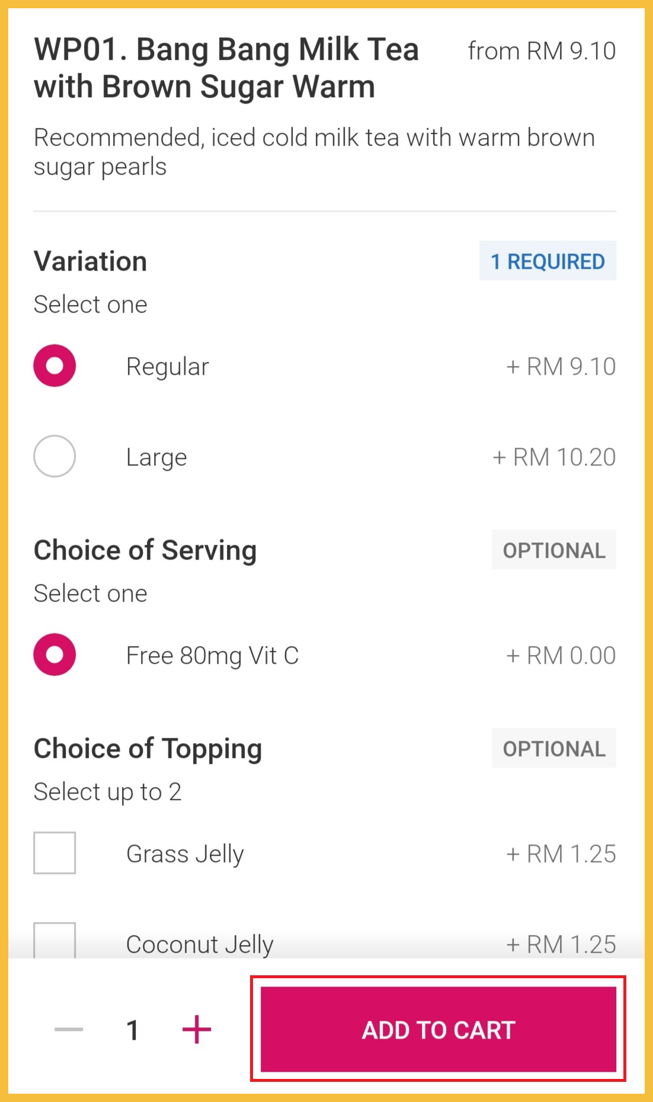The image size is (653, 1102).
Task: Increase quantity with the plus icon
Action: (x=196, y=1029)
